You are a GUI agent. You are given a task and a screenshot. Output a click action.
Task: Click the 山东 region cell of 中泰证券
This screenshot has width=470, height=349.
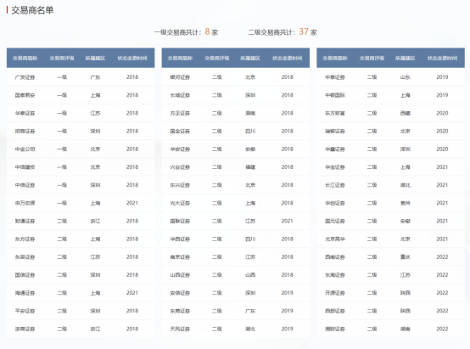coord(405,77)
